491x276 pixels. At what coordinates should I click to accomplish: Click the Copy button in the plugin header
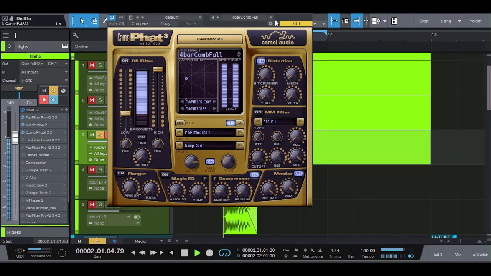pyautogui.click(x=165, y=24)
